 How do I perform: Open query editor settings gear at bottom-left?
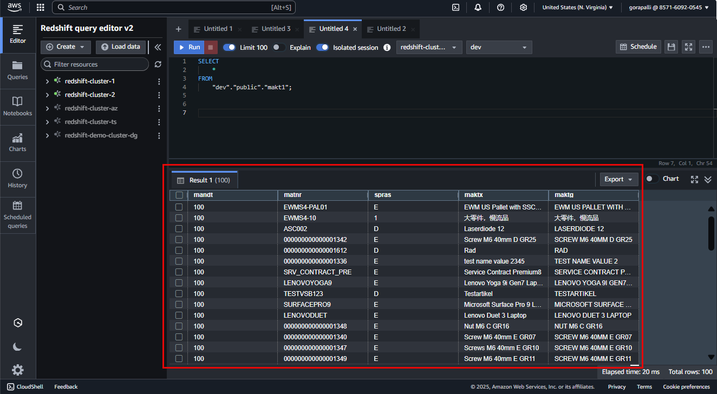point(18,370)
